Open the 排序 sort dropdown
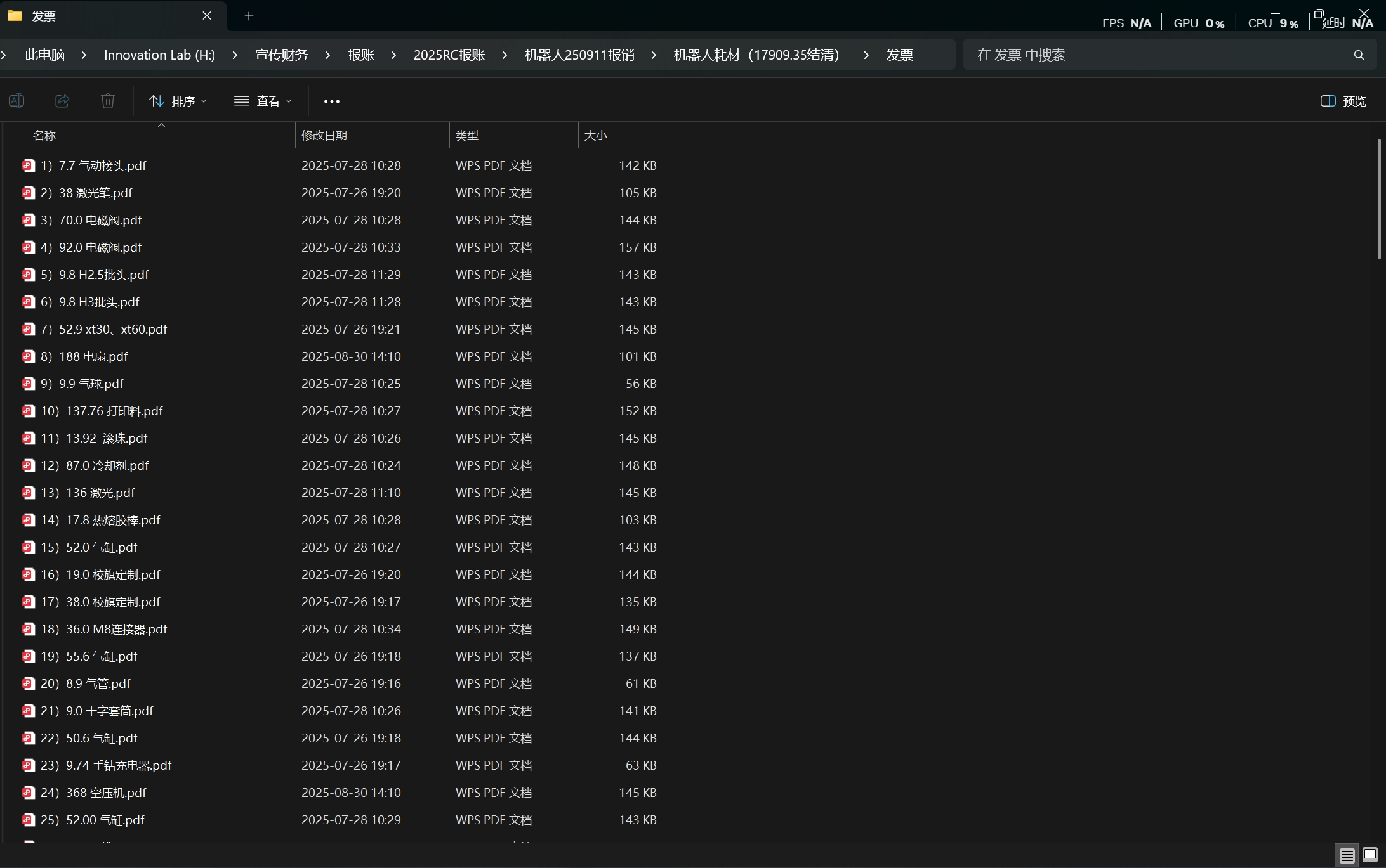The width and height of the screenshot is (1386, 868). click(x=178, y=101)
